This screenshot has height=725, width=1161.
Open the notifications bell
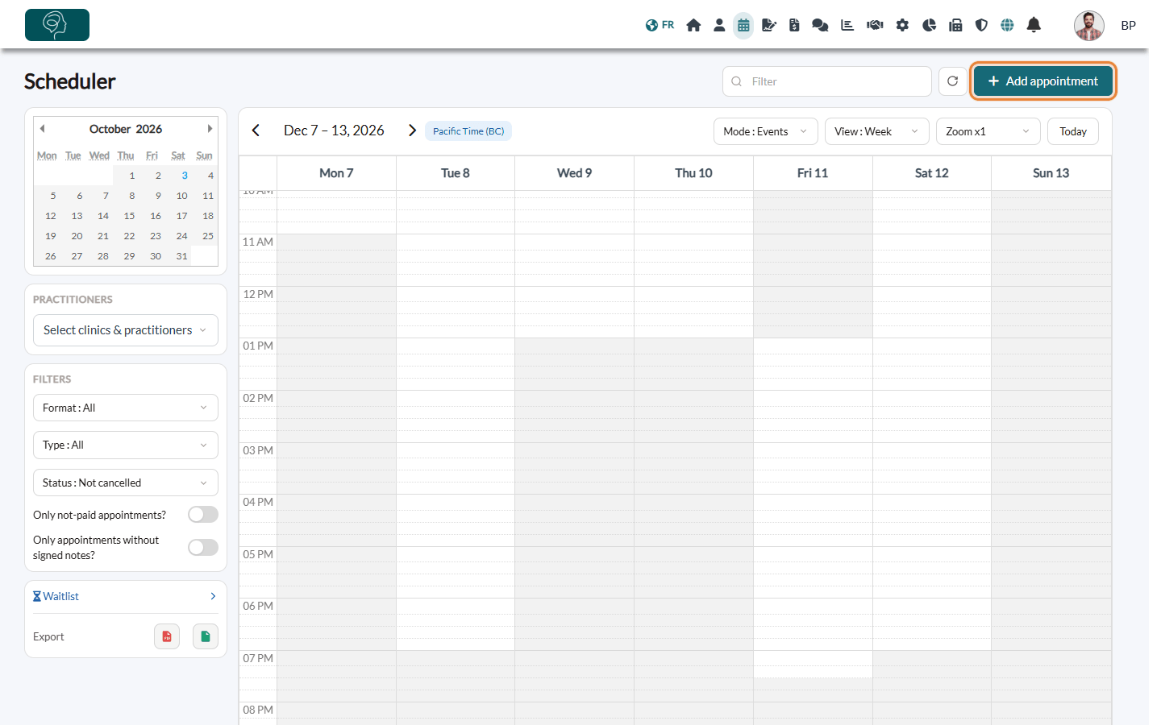(x=1034, y=25)
